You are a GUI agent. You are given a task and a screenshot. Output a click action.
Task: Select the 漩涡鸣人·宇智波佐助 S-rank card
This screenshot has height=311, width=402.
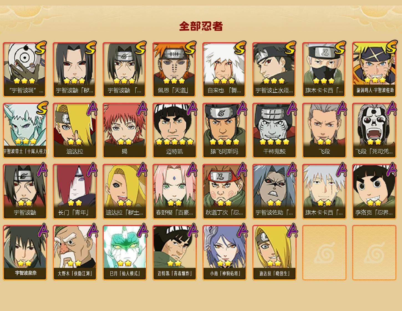[374, 69]
